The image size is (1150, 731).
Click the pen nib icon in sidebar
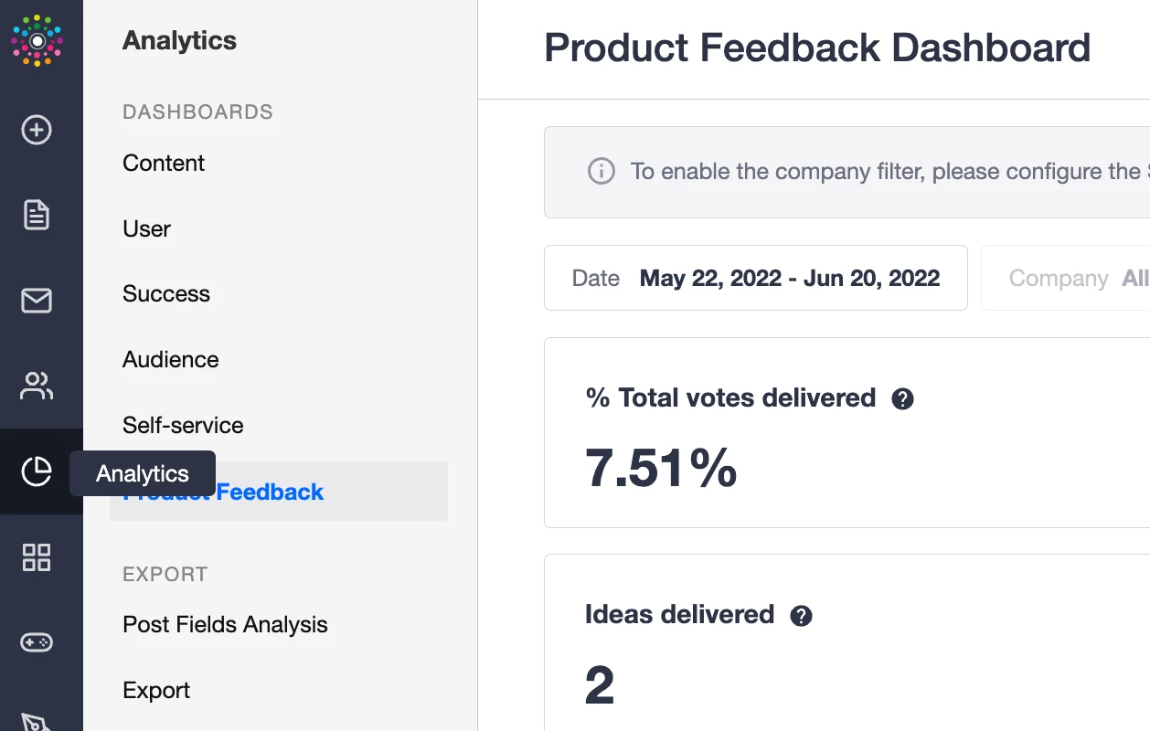37,722
